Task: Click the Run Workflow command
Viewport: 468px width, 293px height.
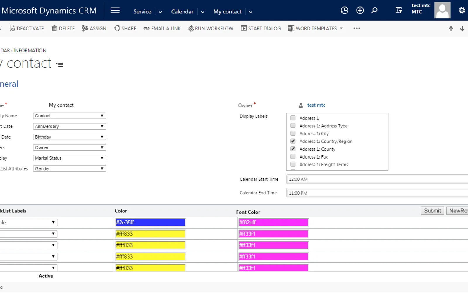Action: [x=211, y=28]
